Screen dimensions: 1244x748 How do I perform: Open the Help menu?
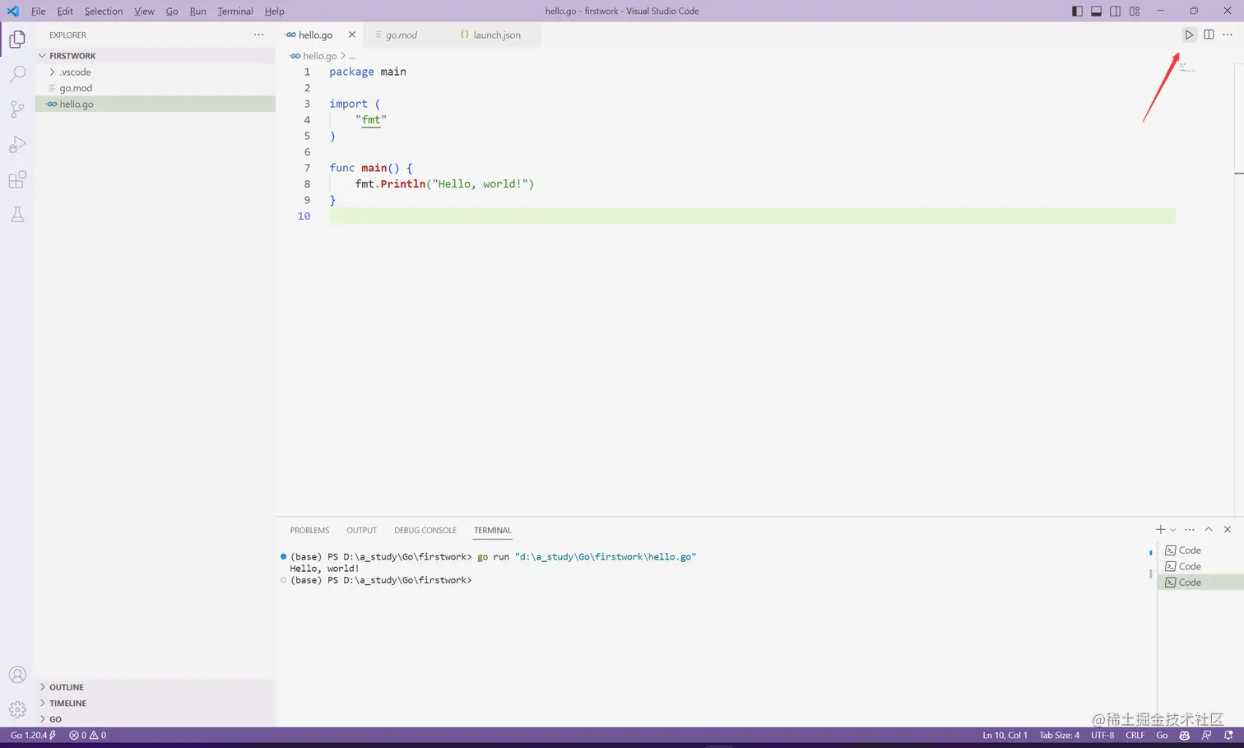click(275, 11)
